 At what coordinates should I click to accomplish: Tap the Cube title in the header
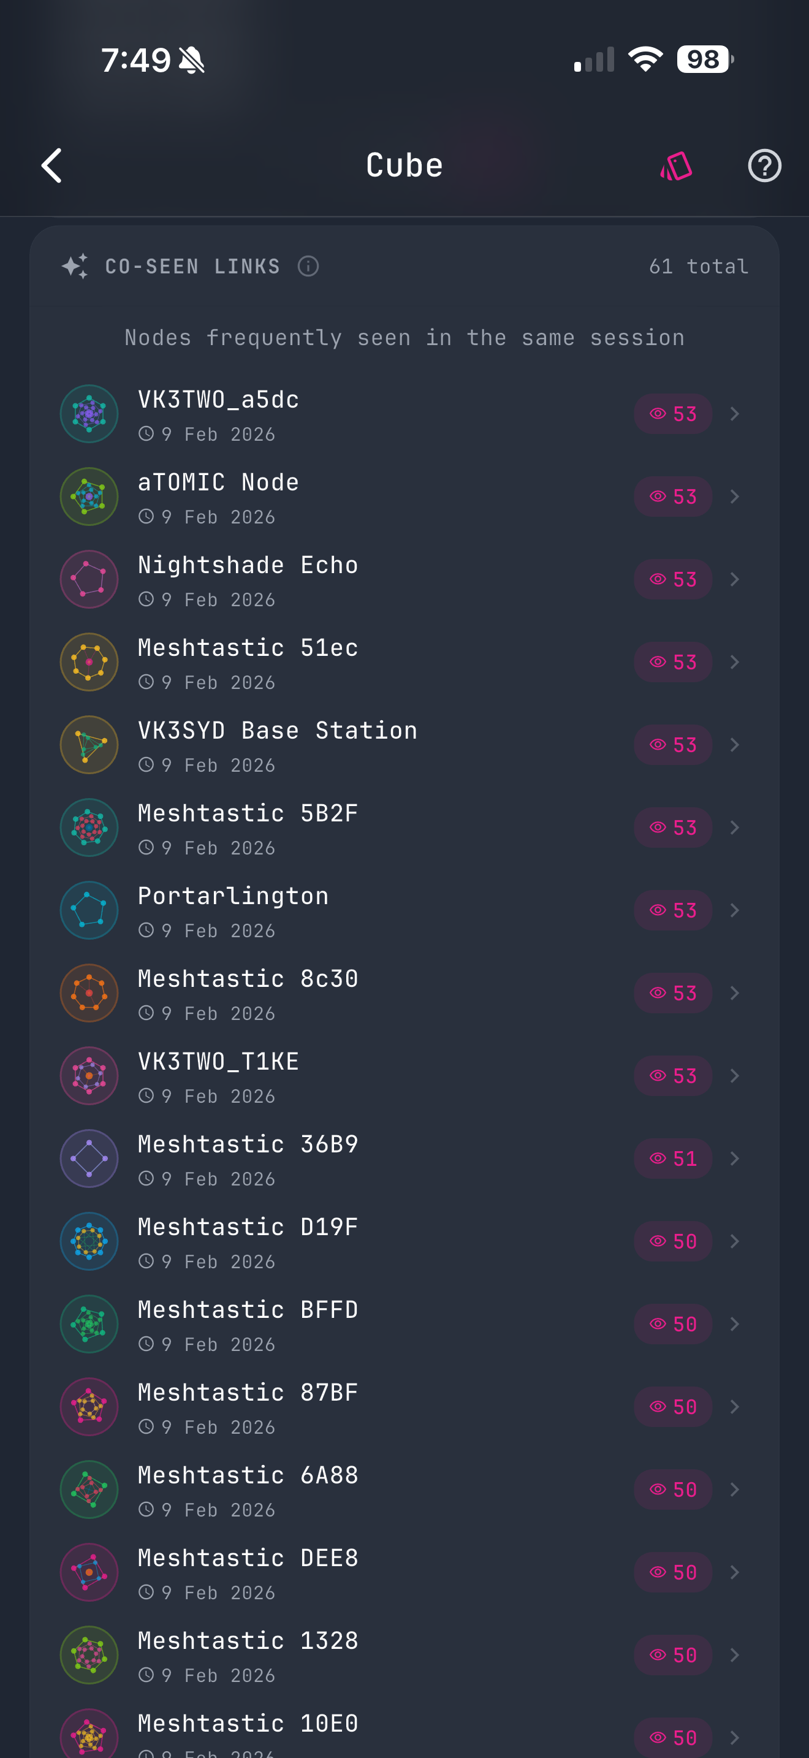pos(404,164)
